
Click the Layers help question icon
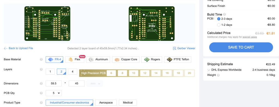coord(41,69)
